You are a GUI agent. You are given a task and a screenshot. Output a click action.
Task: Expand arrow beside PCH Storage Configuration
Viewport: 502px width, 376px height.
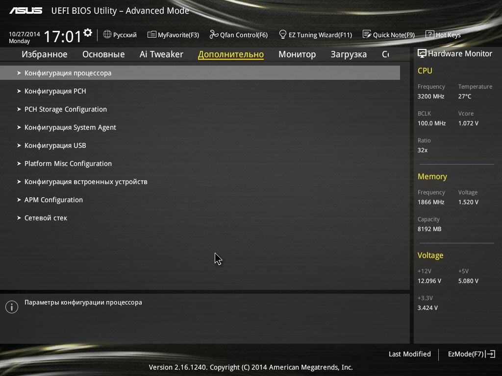coord(19,109)
